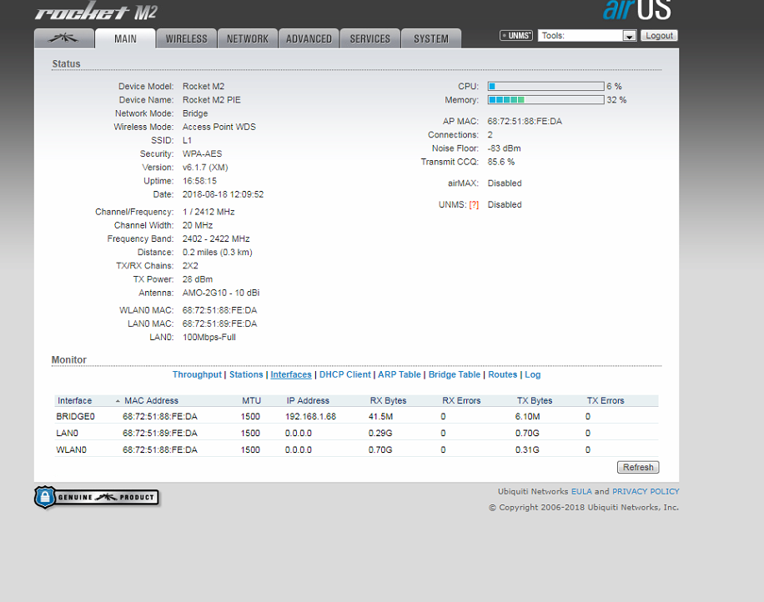
Task: Select the SYSTEM tab
Action: (x=431, y=38)
